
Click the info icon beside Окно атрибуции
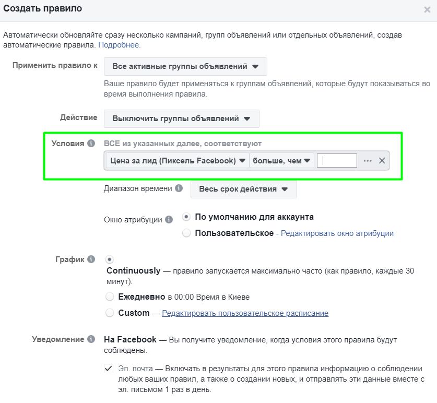[x=168, y=220]
